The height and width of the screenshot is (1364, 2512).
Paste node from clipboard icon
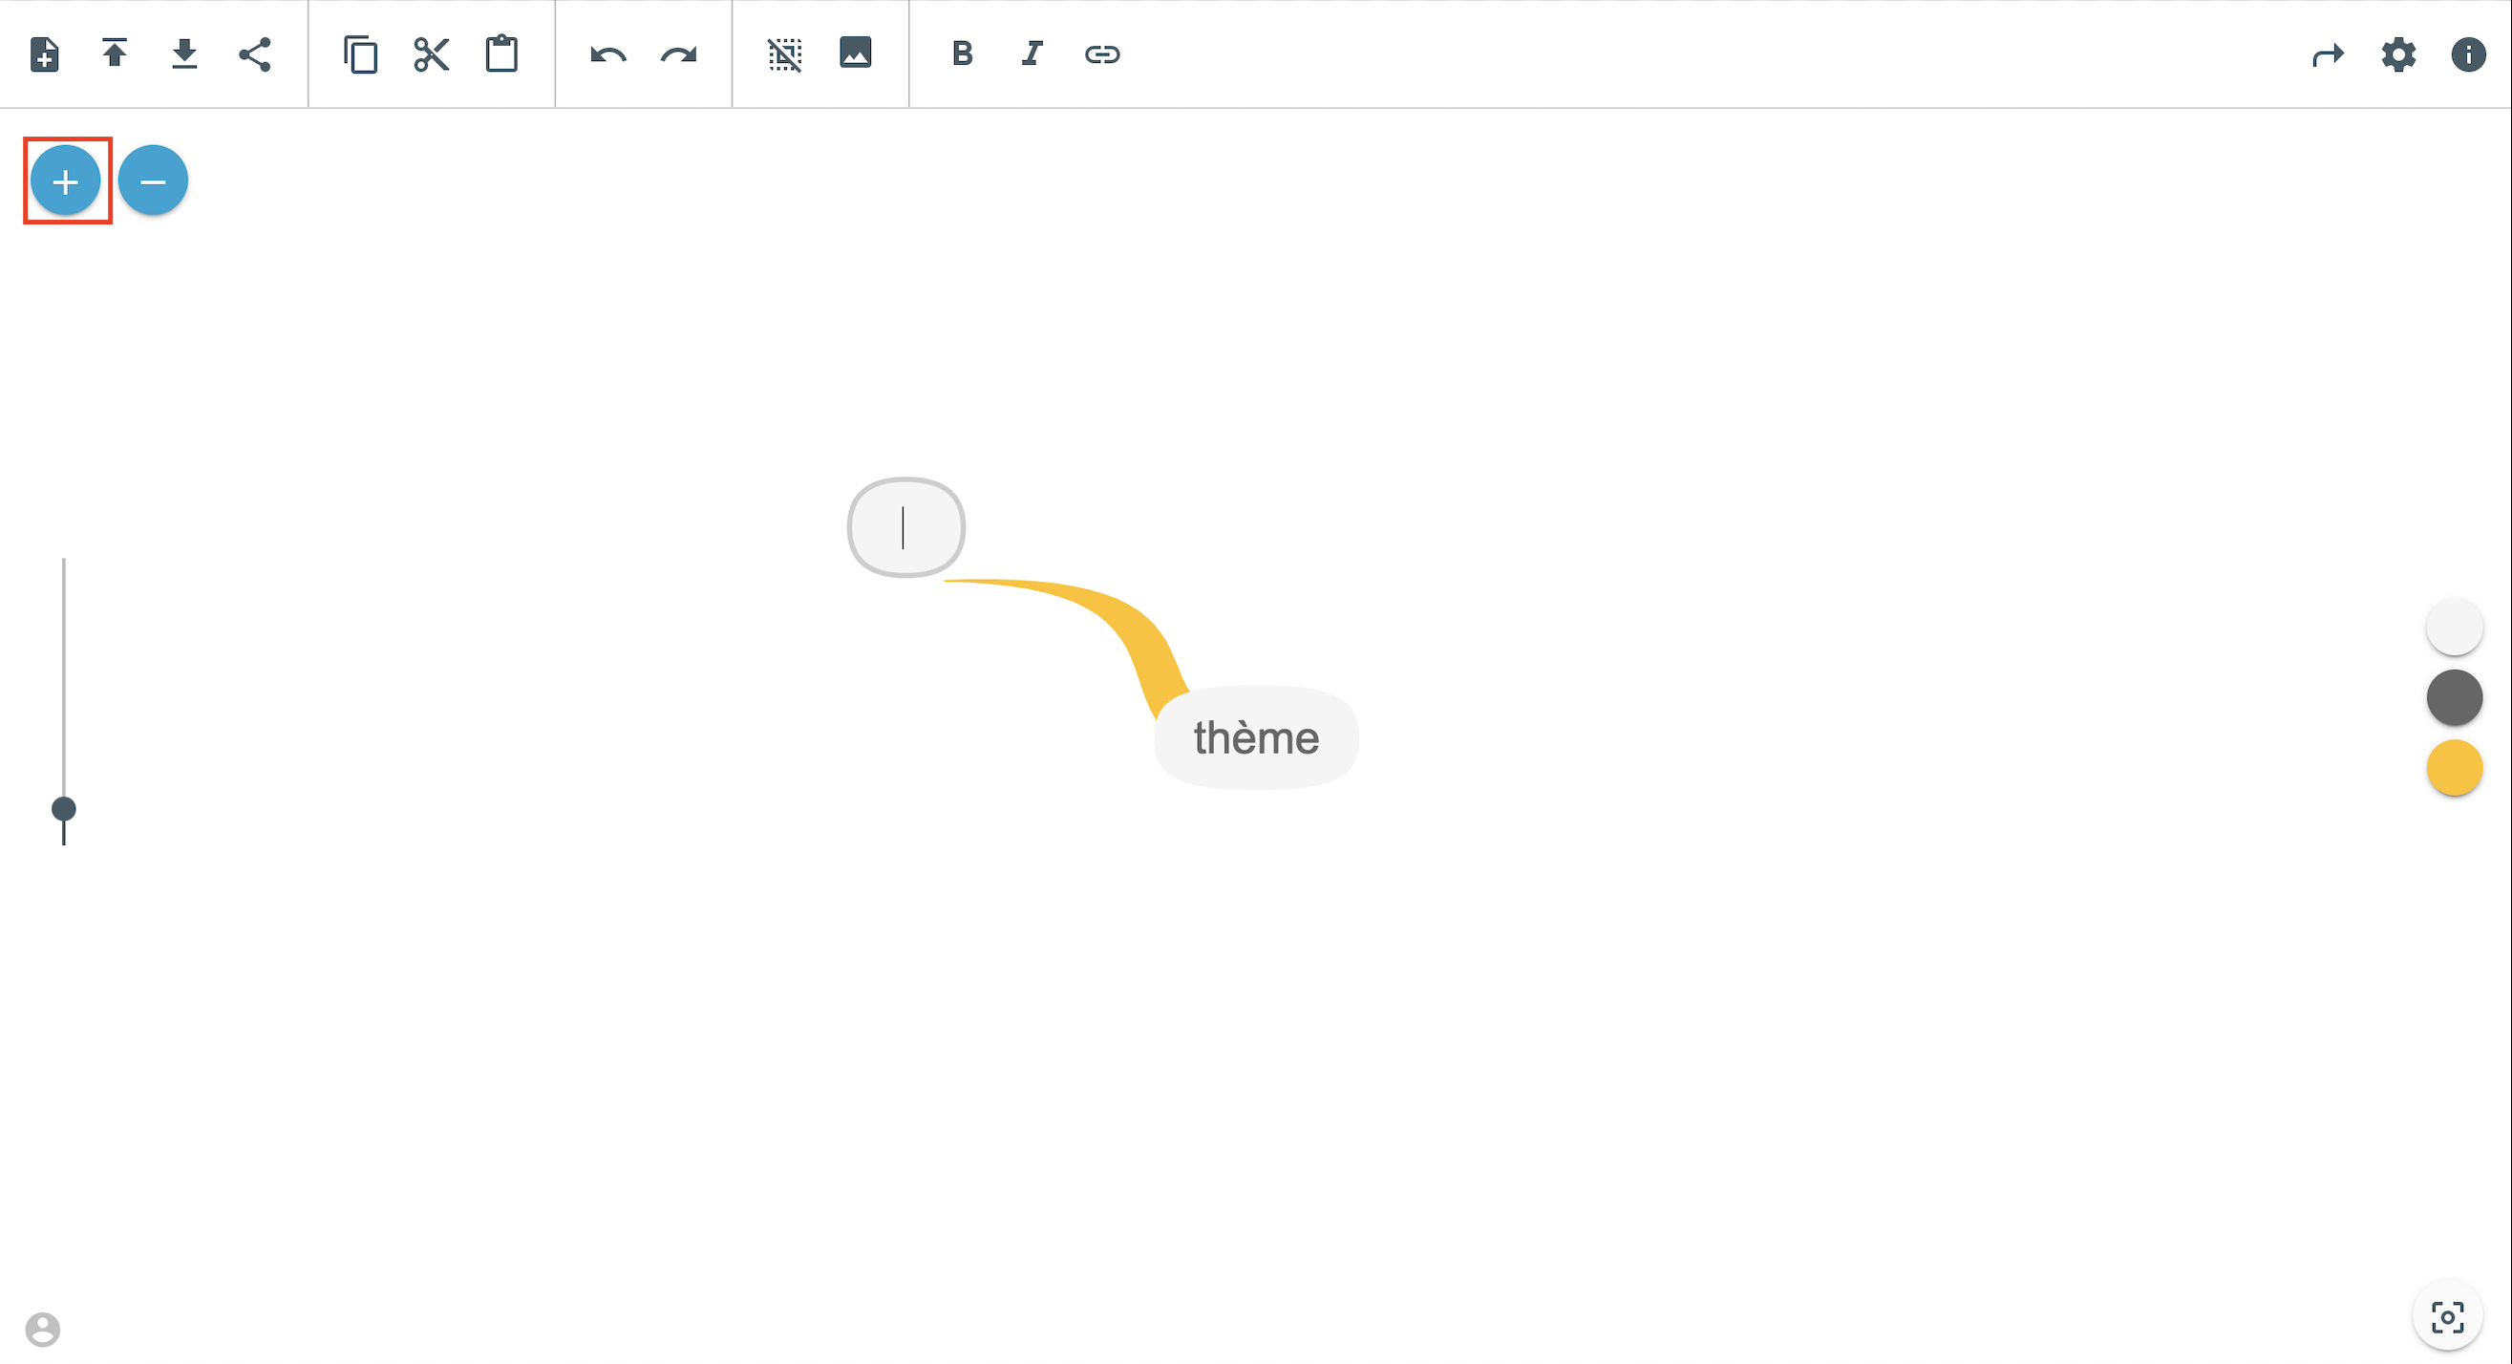[501, 54]
